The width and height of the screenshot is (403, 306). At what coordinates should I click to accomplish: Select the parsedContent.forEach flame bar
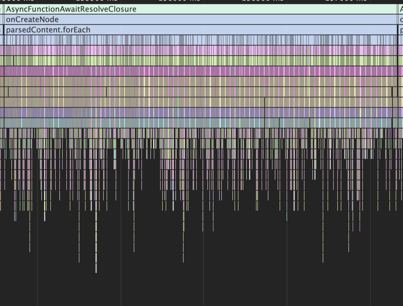point(201,30)
